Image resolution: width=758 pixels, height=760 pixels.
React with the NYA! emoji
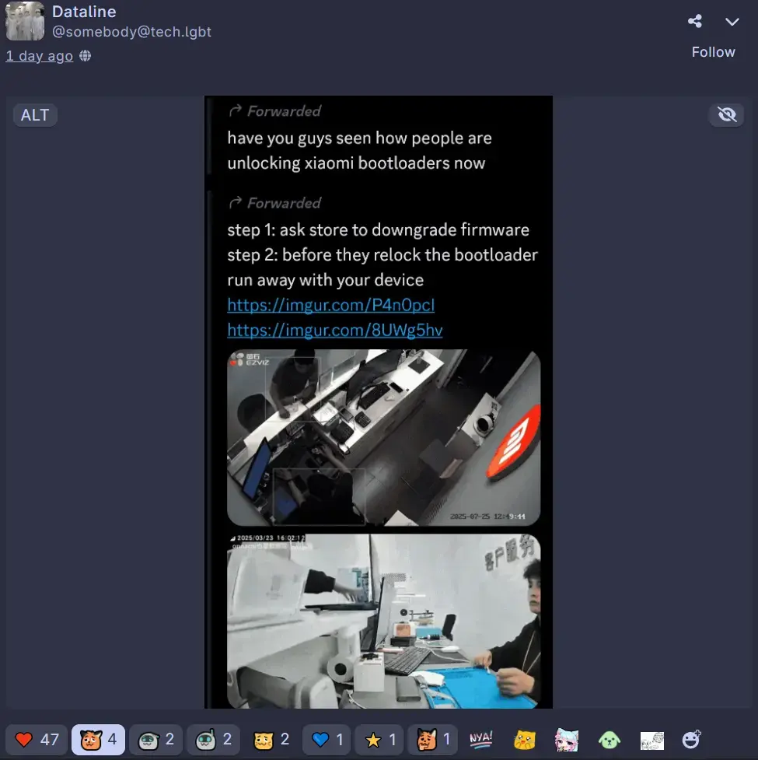click(x=481, y=739)
